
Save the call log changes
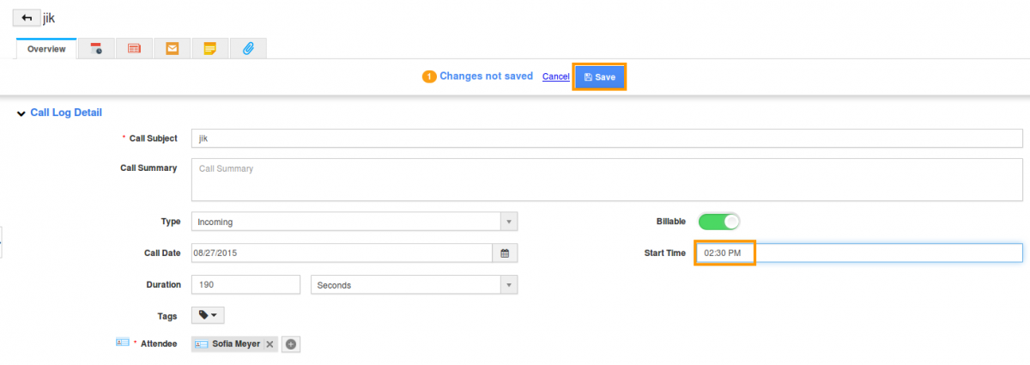[600, 76]
